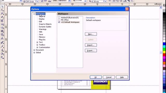Select the Pick tool in the toolbox

pyautogui.click(x=2, y=6)
